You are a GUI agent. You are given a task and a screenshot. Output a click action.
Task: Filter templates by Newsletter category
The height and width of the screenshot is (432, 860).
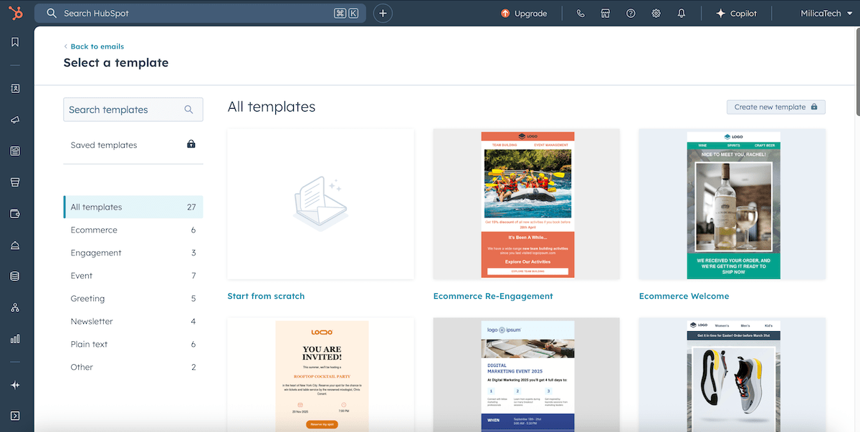pos(91,321)
